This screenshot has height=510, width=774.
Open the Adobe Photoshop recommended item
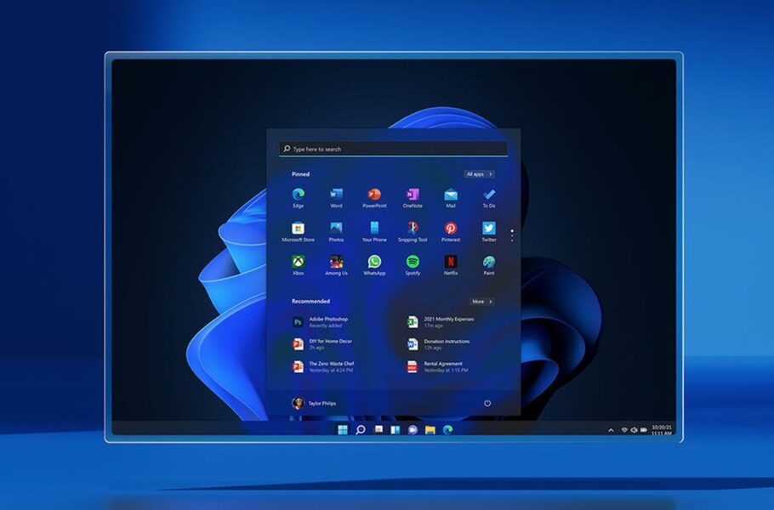(x=321, y=322)
